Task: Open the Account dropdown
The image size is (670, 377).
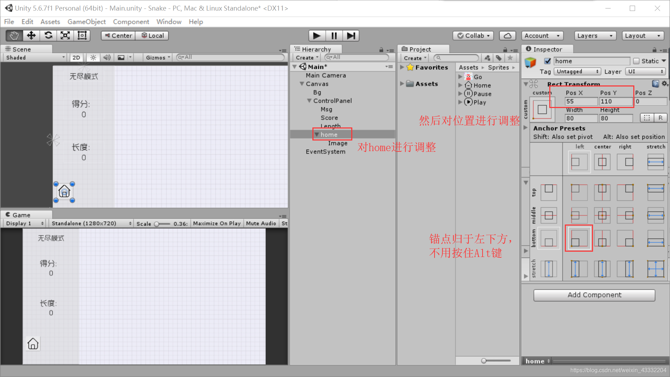Action: (542, 36)
